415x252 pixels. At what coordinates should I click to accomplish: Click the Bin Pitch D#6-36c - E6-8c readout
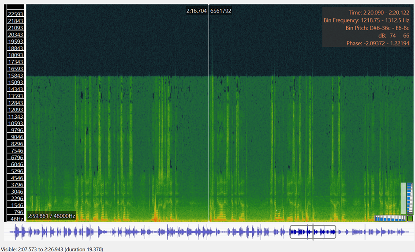(x=378, y=28)
